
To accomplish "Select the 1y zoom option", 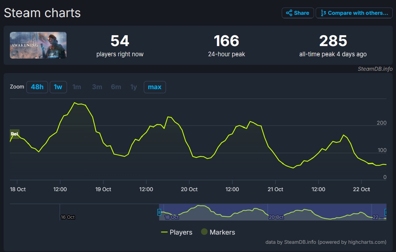I will point(134,87).
